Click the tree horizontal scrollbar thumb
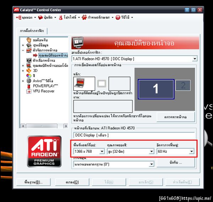213x202 pixels. click(x=42, y=126)
